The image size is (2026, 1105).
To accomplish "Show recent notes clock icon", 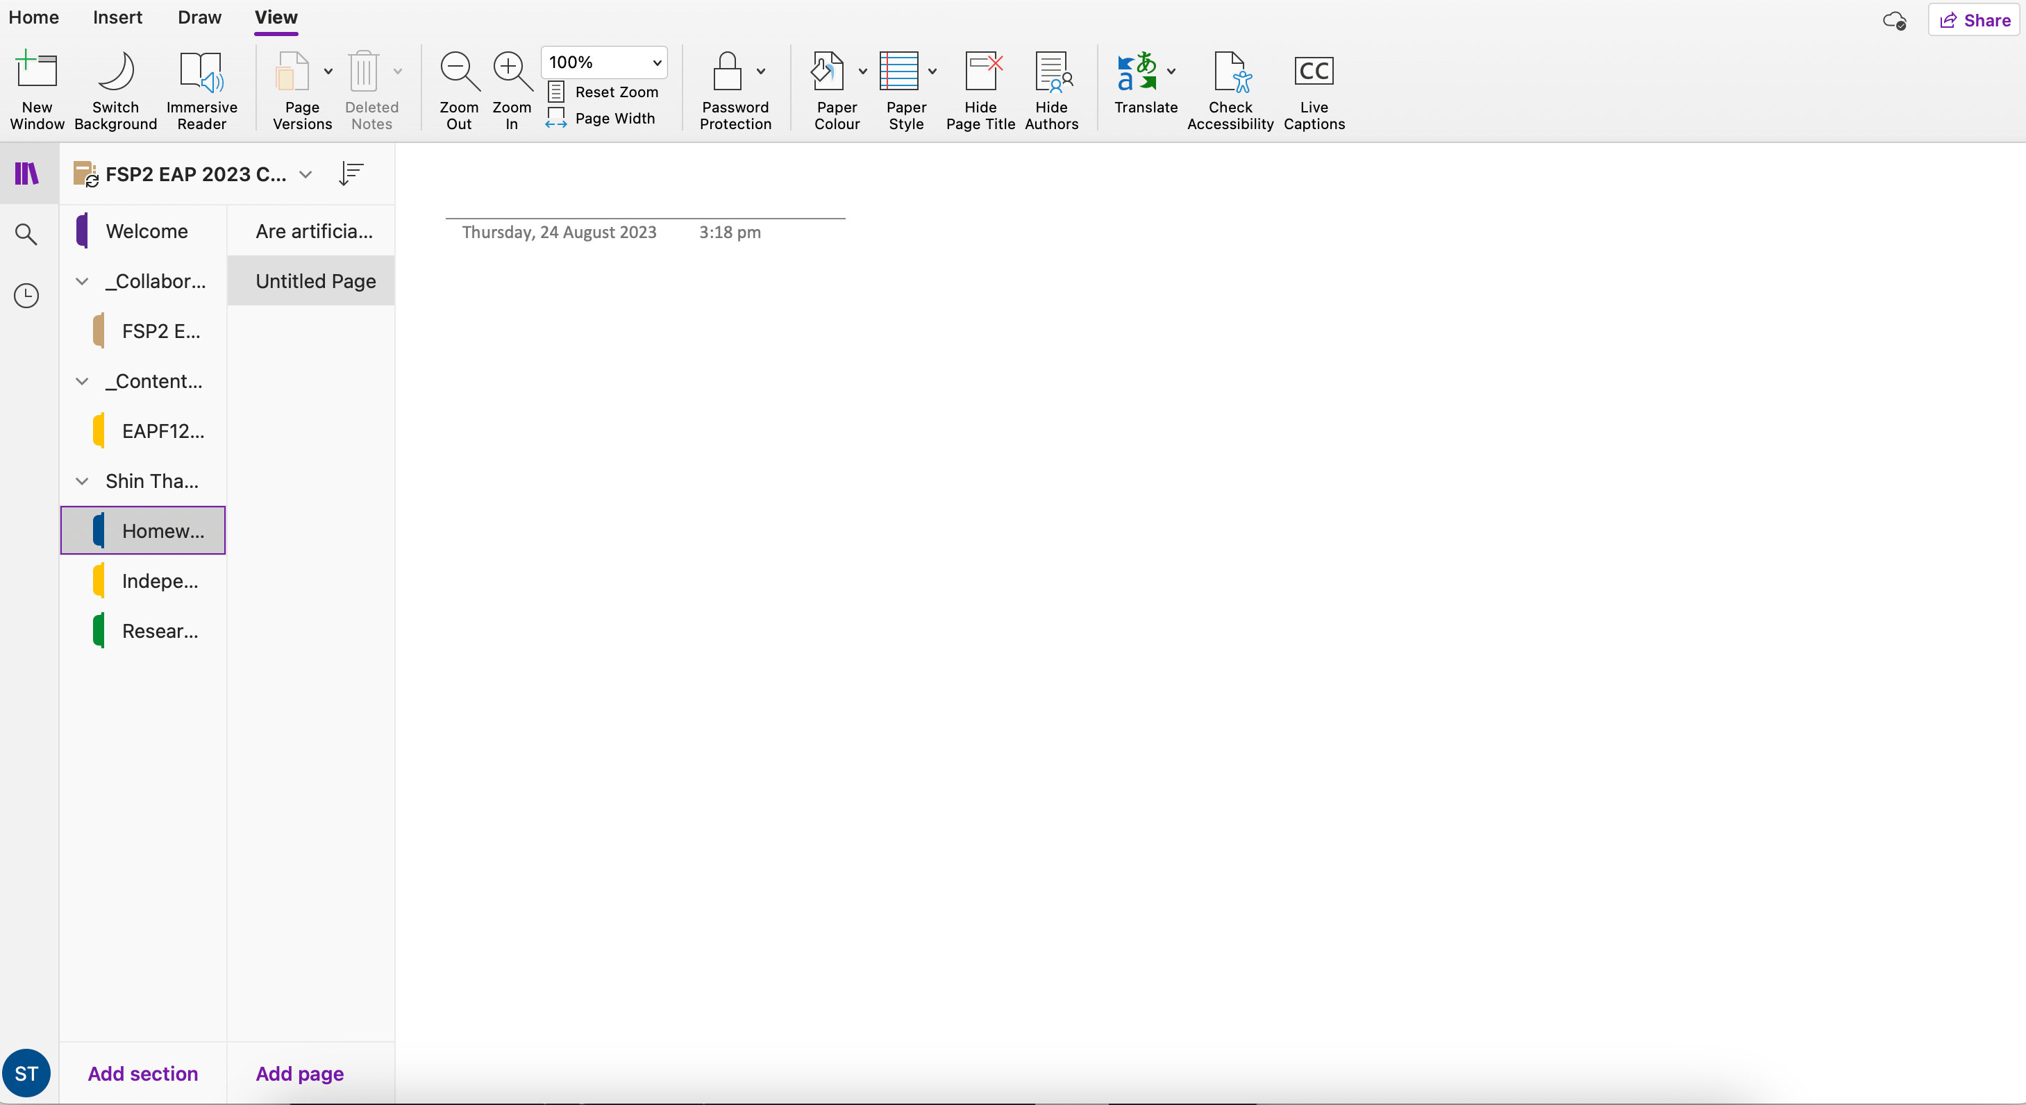I will (27, 296).
